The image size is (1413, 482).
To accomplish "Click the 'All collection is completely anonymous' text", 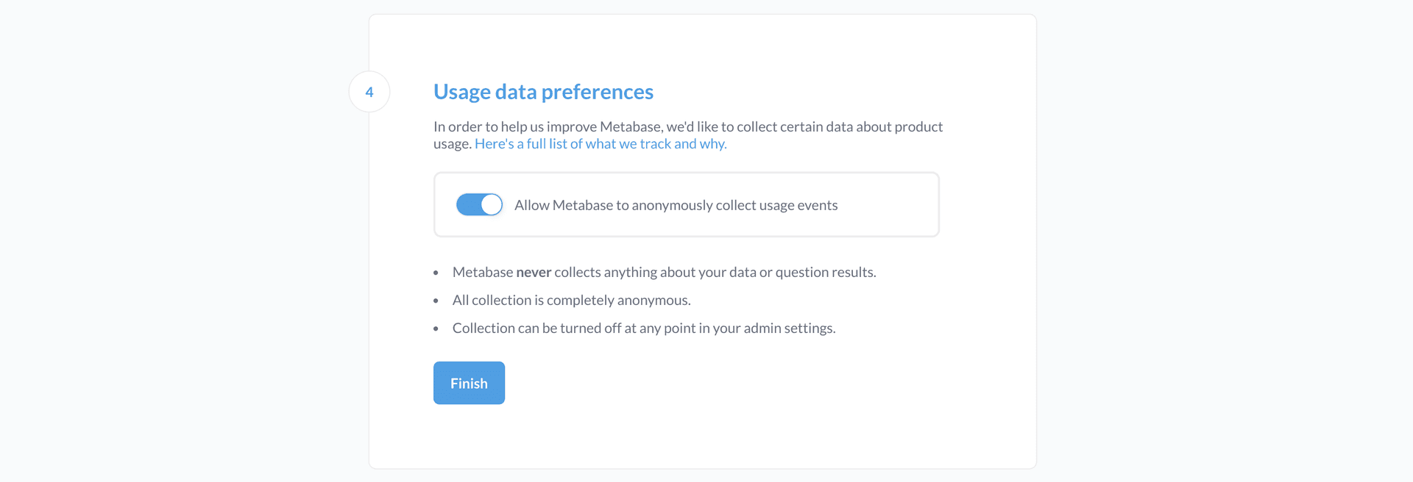I will pyautogui.click(x=571, y=301).
